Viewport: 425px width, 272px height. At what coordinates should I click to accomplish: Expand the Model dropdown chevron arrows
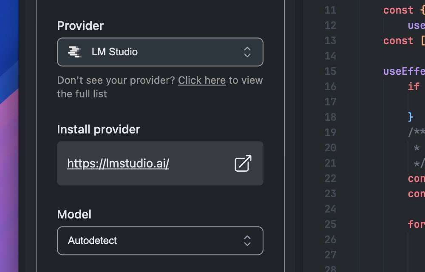point(247,241)
